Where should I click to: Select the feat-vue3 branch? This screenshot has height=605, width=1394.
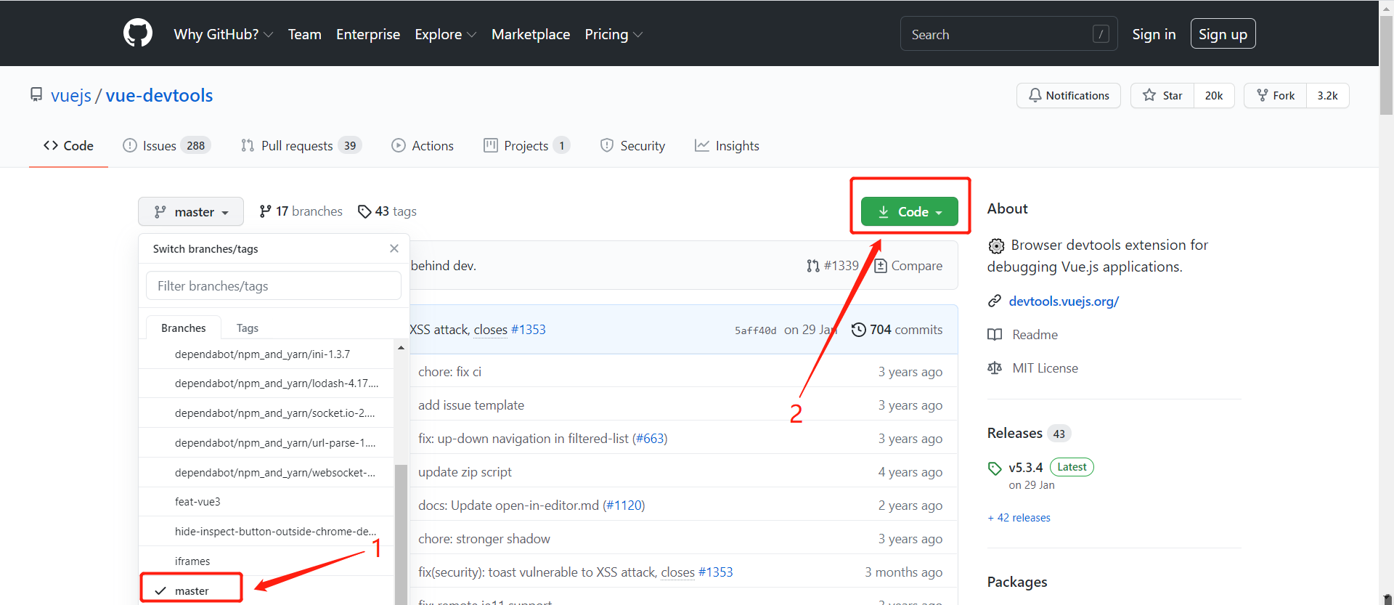click(266, 502)
